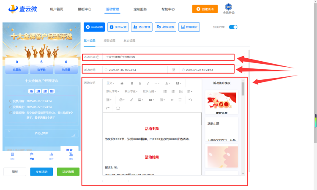Image resolution: width=317 pixels, height=190 pixels.
Task: Click the blue 发布活动 button
Action: pyautogui.click(x=41, y=171)
